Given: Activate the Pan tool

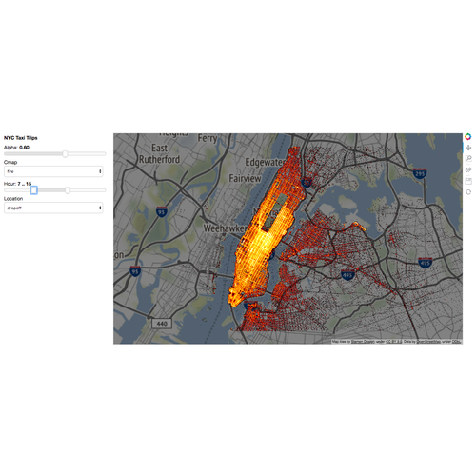Looking at the screenshot, I should point(468,148).
